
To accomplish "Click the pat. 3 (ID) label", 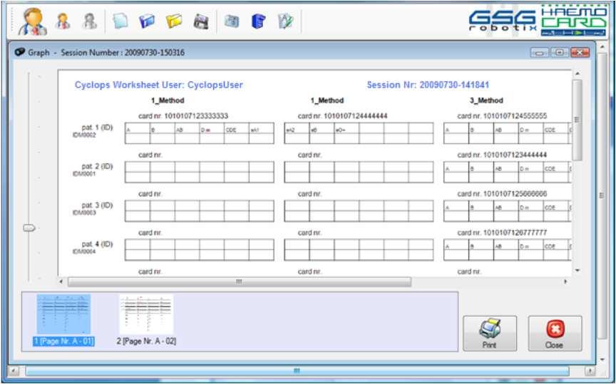I will (97, 205).
